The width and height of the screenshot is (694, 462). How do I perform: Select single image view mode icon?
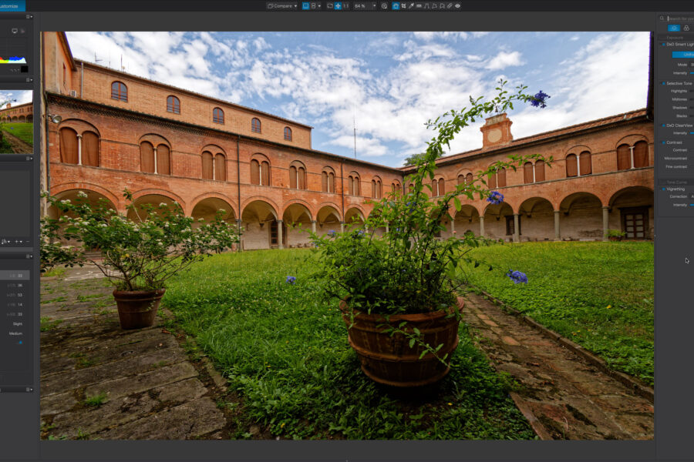[305, 5]
